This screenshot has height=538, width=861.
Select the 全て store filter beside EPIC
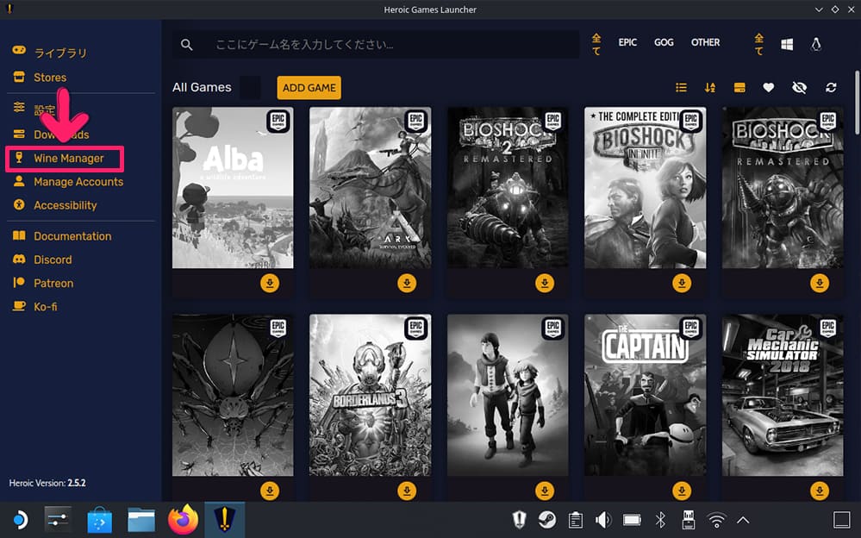point(596,44)
